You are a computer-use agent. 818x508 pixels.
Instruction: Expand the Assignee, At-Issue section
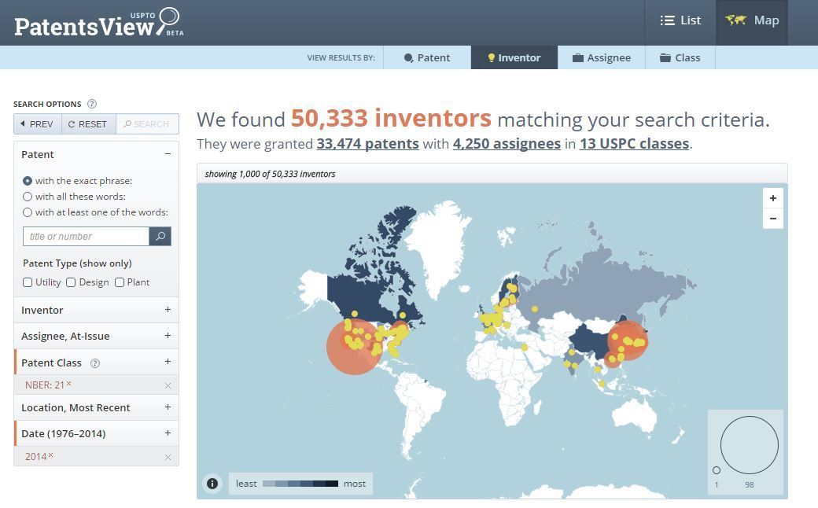coord(96,336)
